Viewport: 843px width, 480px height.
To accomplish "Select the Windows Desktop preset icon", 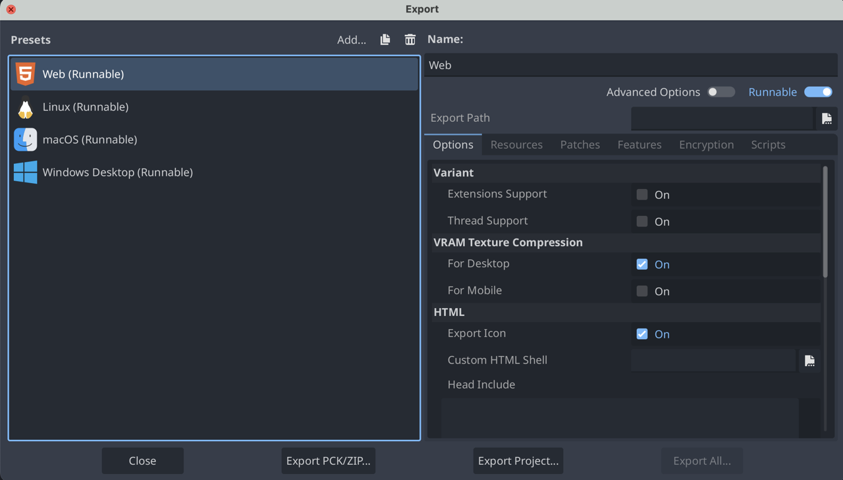I will (25, 172).
